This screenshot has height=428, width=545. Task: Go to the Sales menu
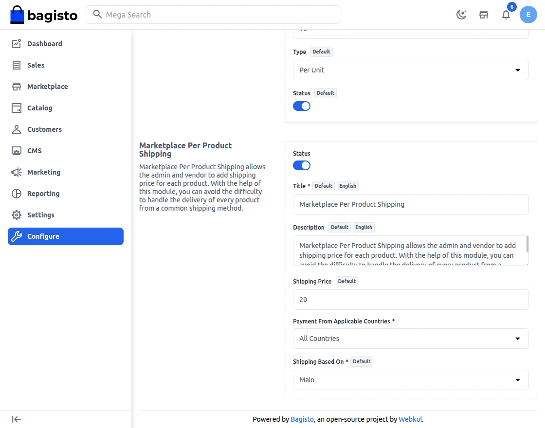coord(36,65)
